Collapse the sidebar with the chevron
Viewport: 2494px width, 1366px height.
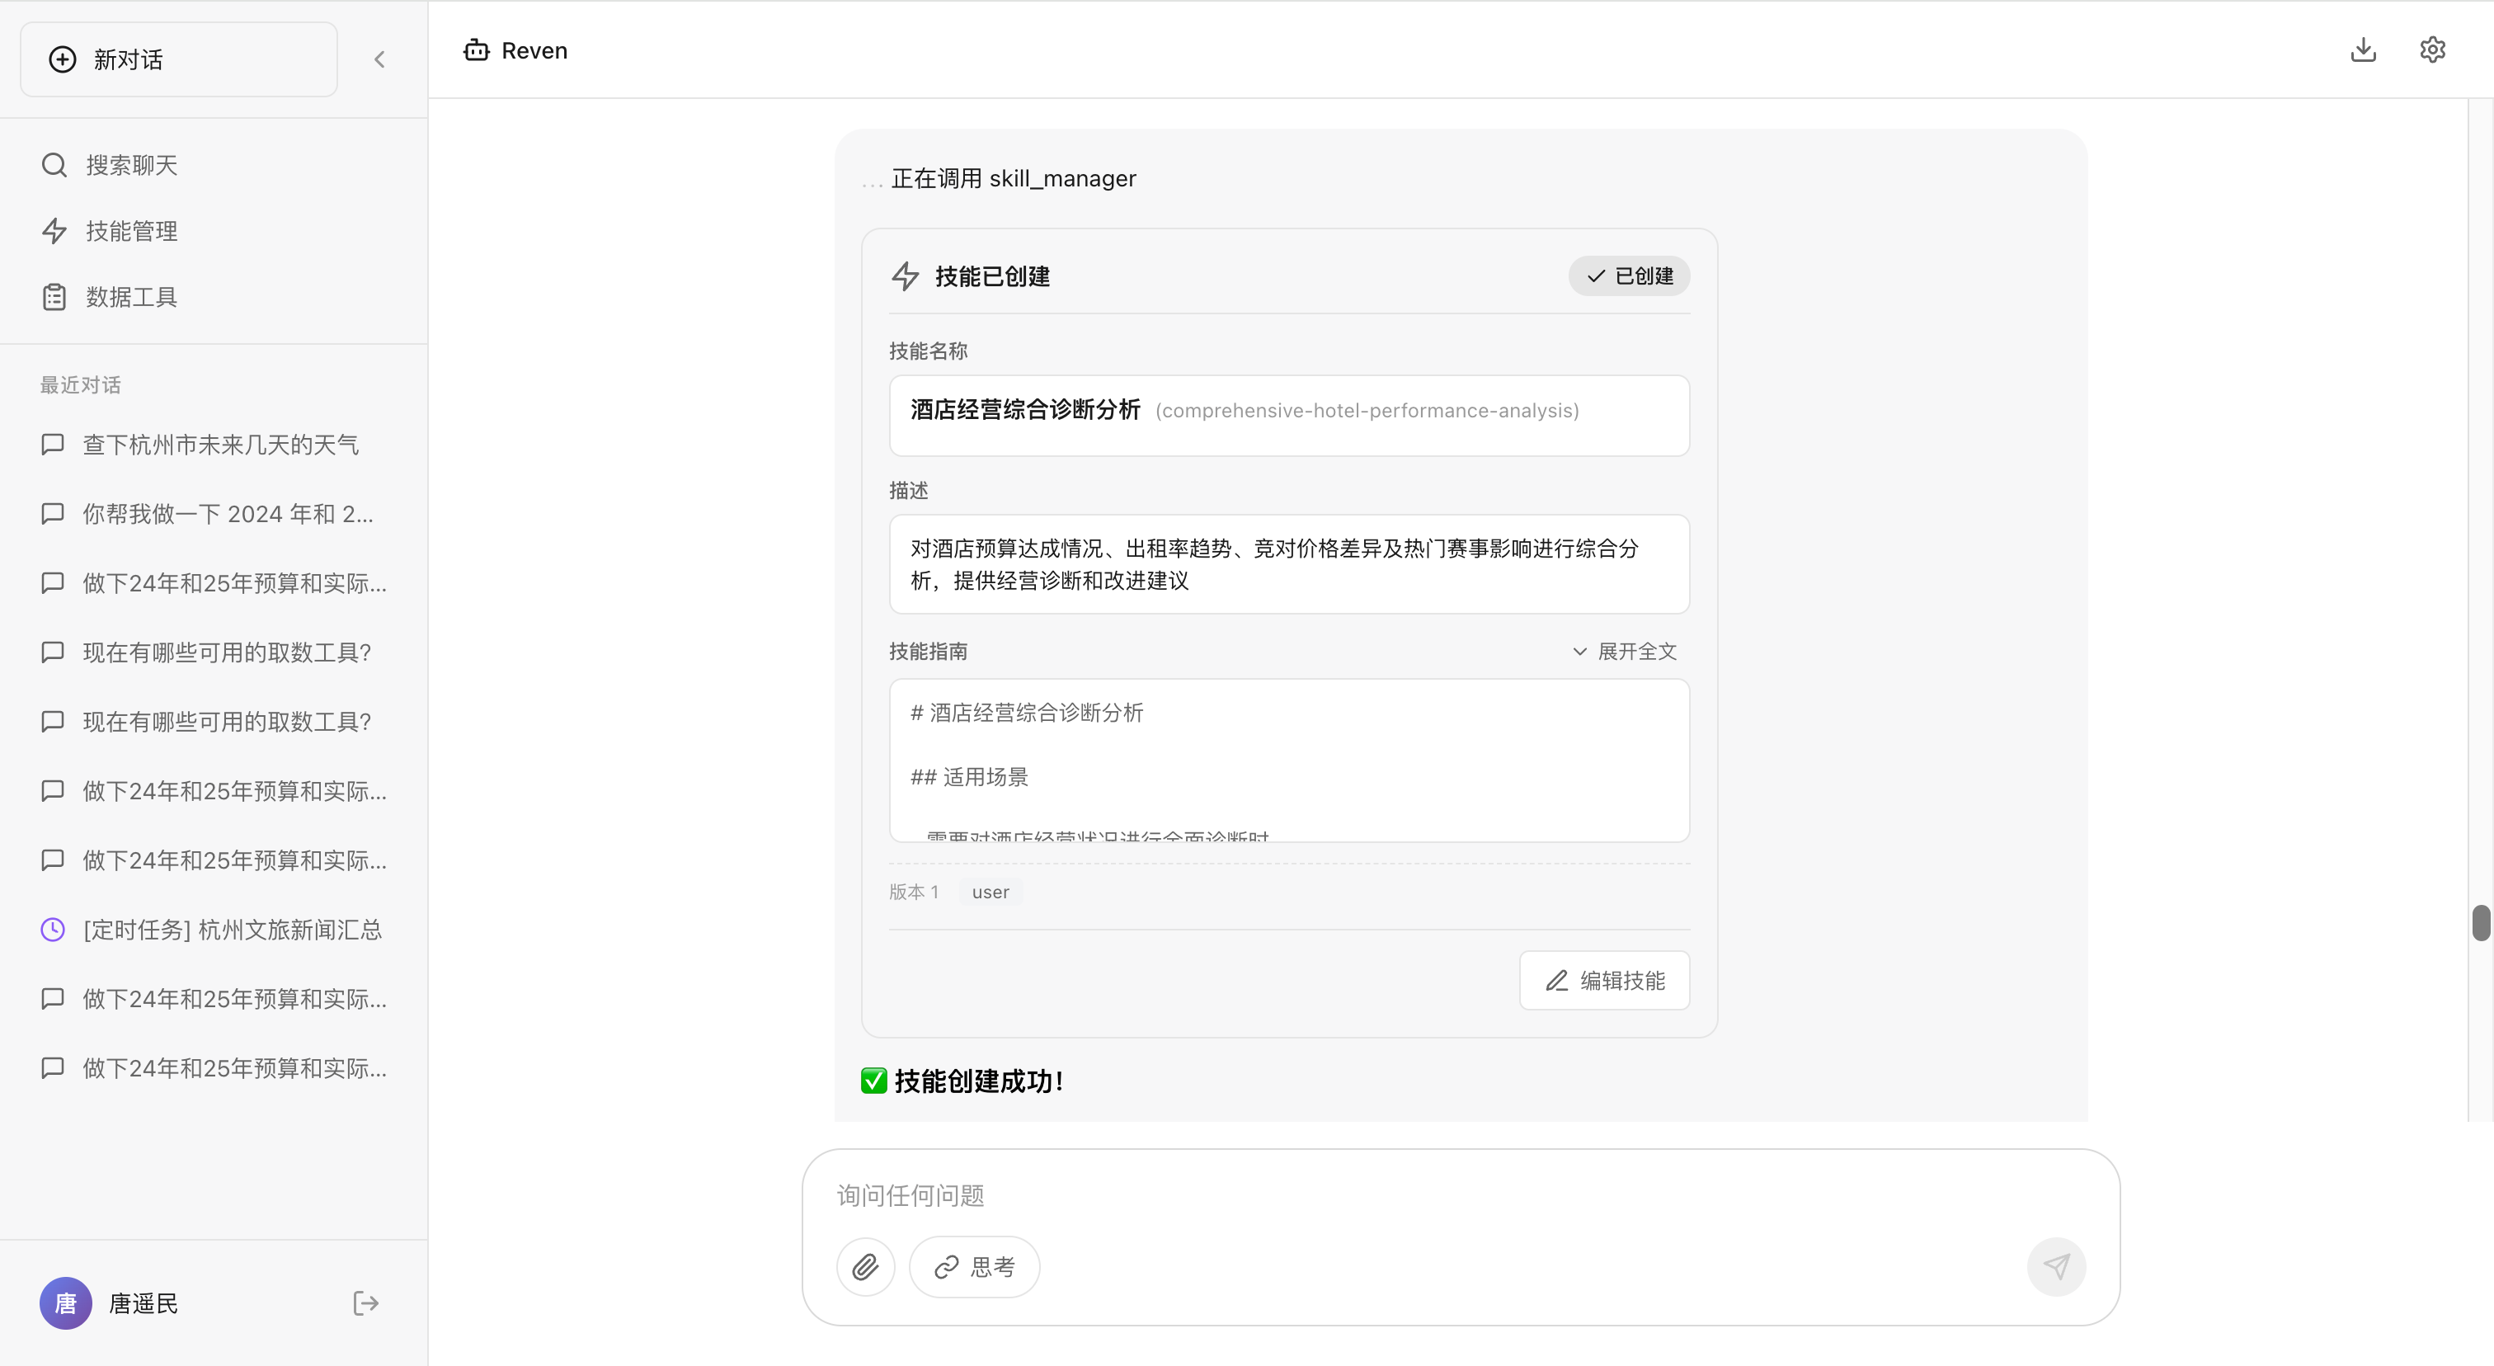379,58
